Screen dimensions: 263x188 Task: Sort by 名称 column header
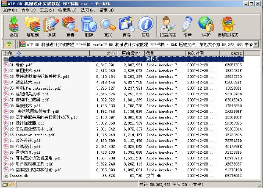46,54
